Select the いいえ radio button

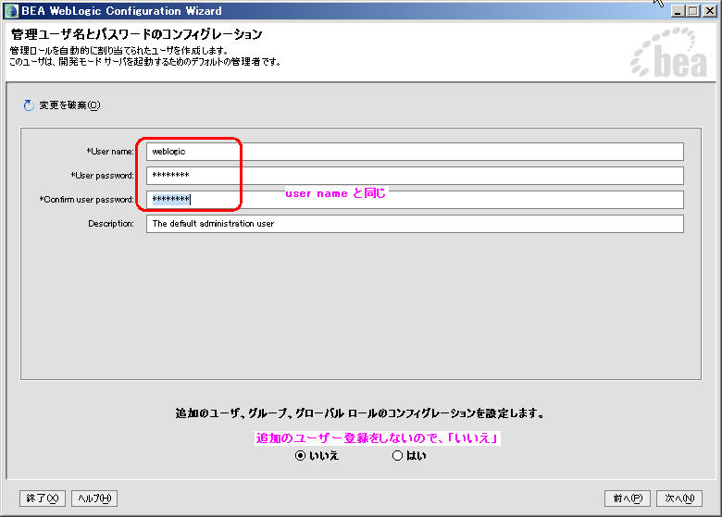coord(300,456)
